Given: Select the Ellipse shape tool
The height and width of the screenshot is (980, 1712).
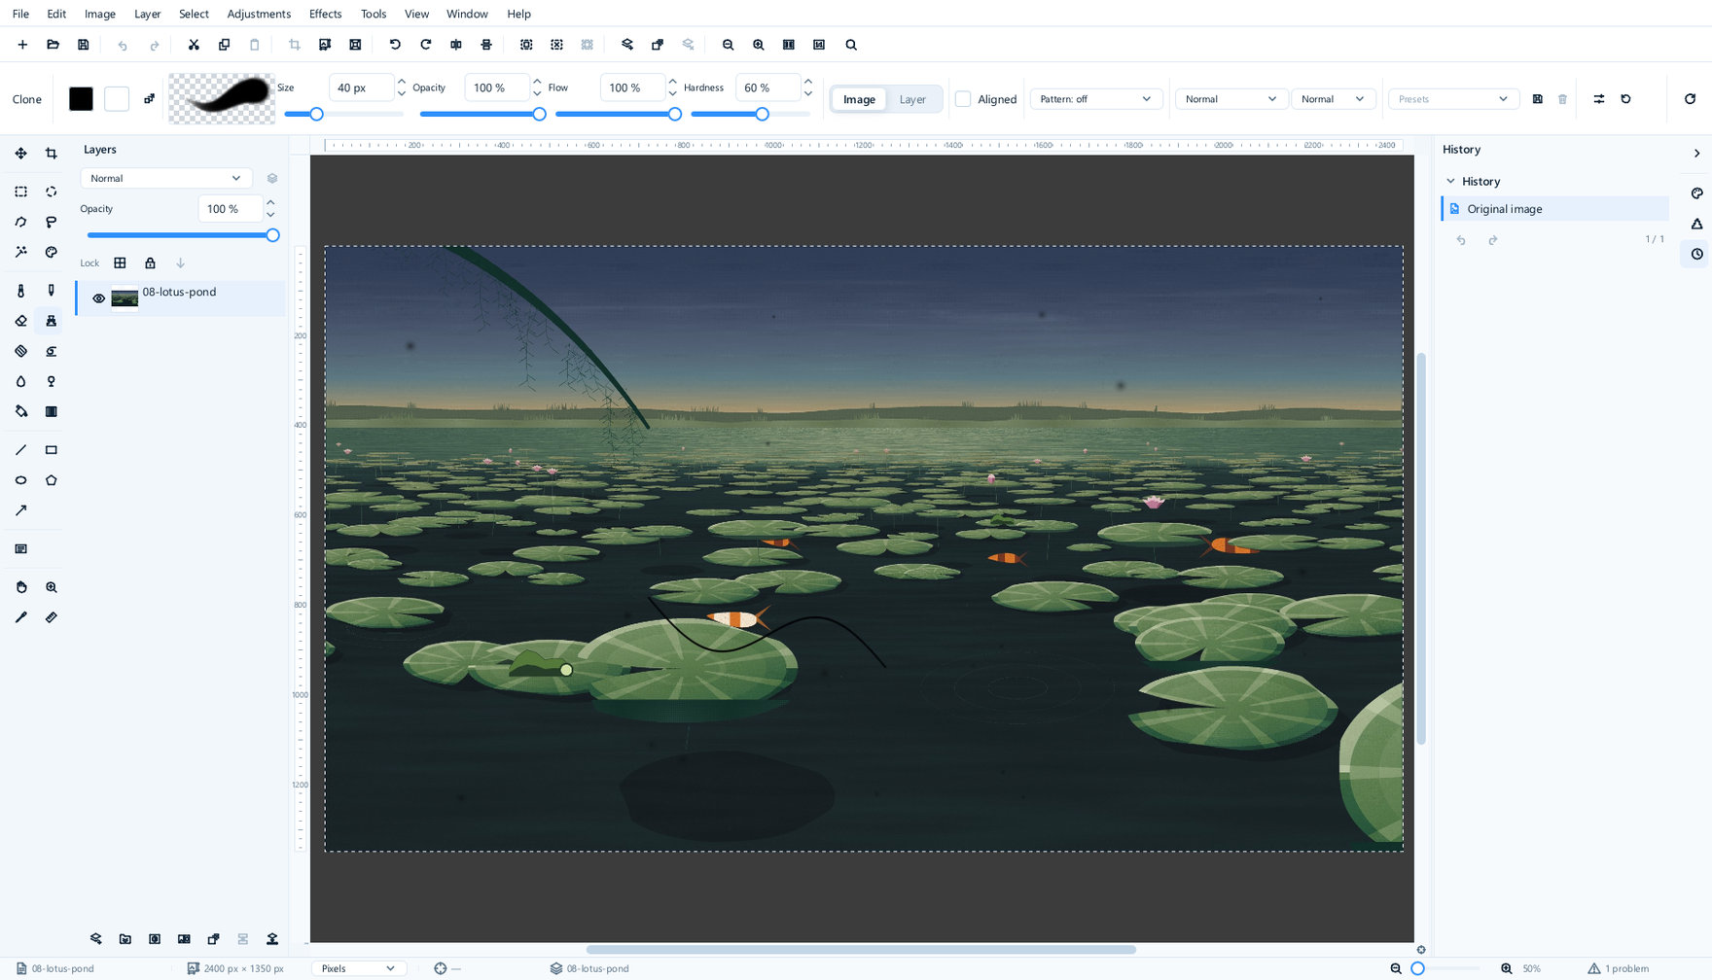Looking at the screenshot, I should pyautogui.click(x=20, y=480).
